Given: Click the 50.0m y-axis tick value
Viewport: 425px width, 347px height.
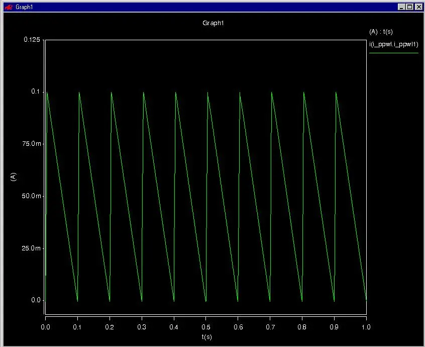Looking at the screenshot, I should point(32,196).
